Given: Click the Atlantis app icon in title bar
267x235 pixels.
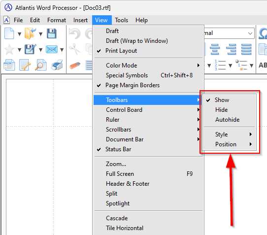Looking at the screenshot, I should click(8, 7).
